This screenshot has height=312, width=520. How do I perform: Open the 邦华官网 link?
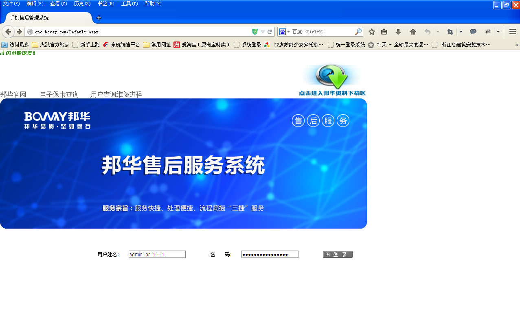click(13, 94)
